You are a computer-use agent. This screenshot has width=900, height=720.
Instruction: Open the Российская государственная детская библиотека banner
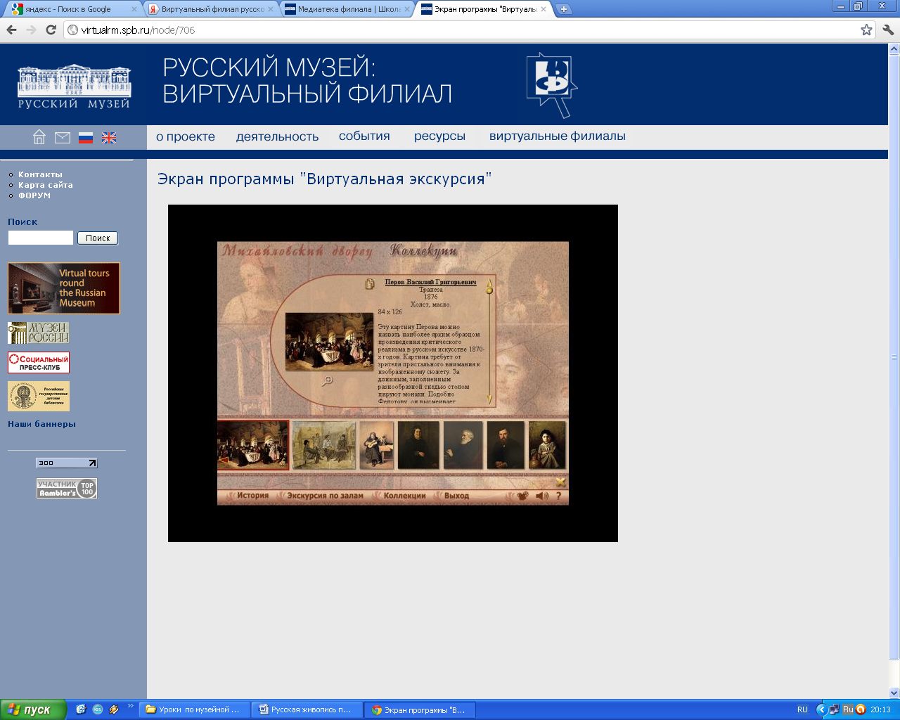click(39, 396)
